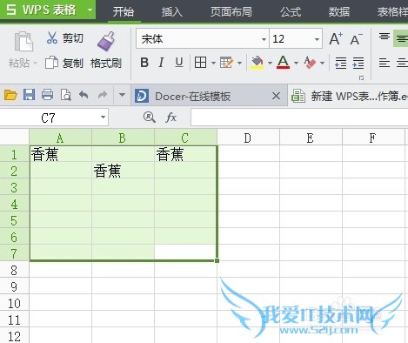Click the Cut (剪切) scissors icon
Viewport: 408px width, 343px height.
point(52,38)
